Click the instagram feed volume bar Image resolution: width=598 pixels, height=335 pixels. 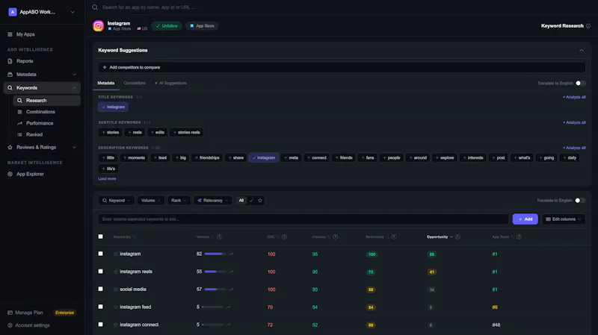click(x=212, y=307)
